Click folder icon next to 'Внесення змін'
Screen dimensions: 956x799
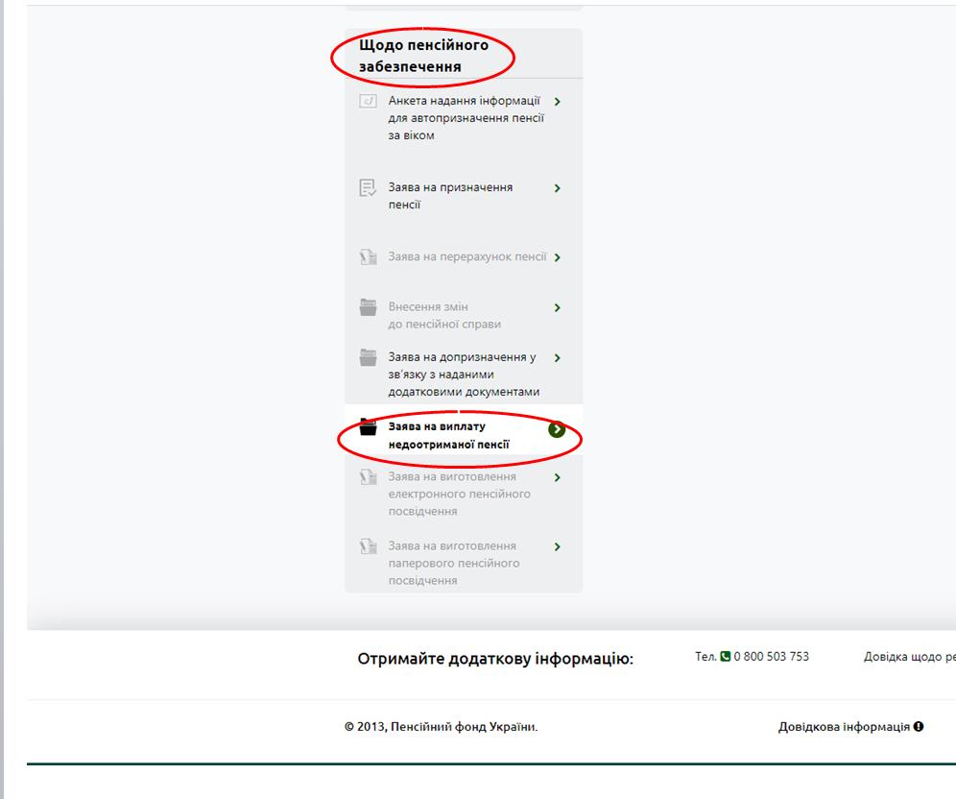(368, 307)
